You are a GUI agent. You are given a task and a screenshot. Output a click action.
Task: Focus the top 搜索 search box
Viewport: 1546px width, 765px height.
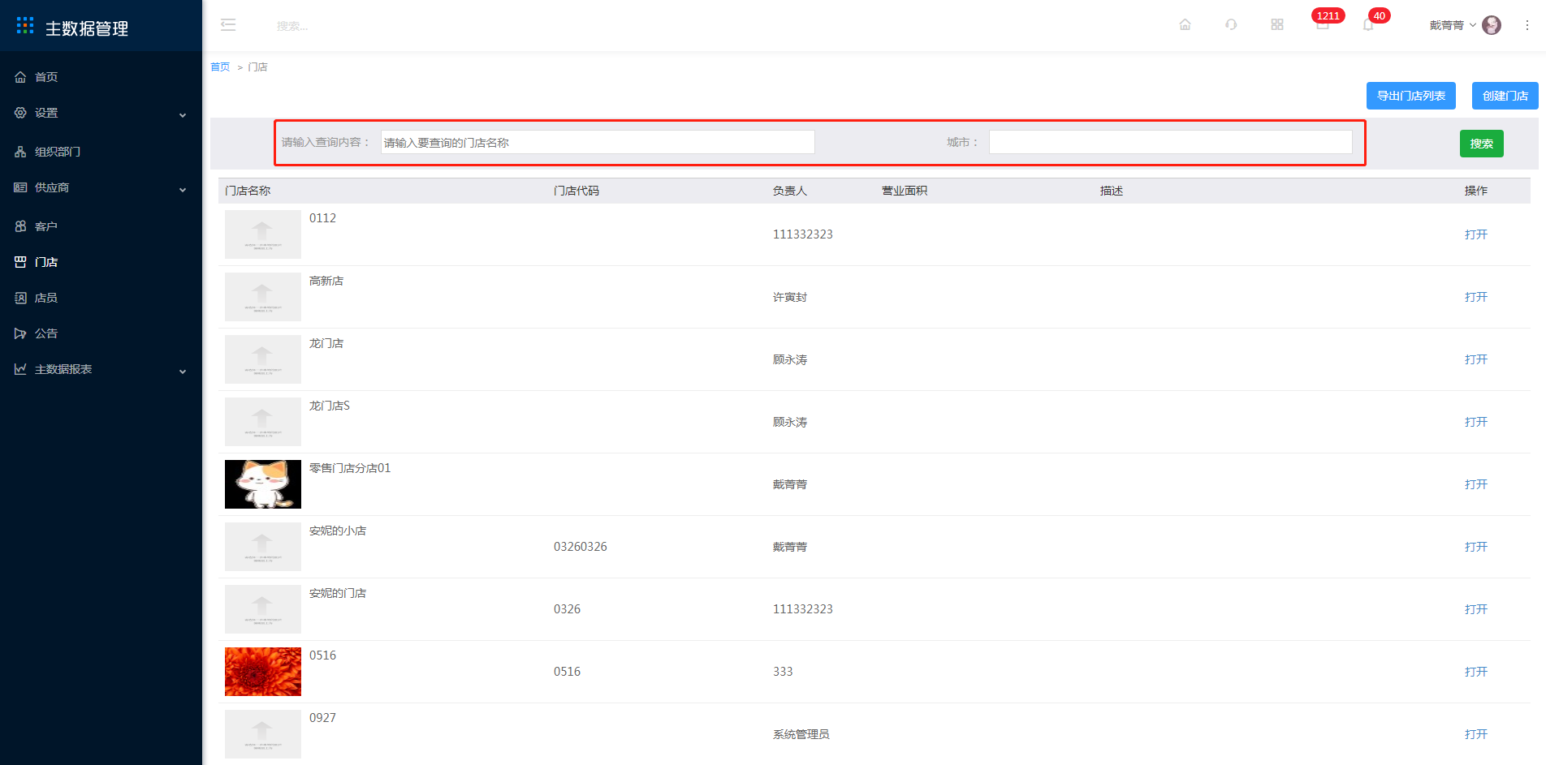292,26
